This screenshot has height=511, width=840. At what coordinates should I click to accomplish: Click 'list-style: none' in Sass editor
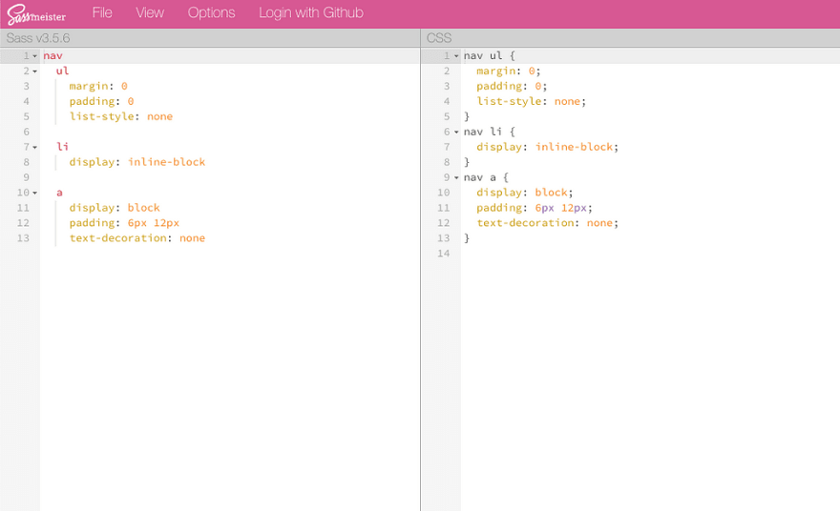[121, 116]
